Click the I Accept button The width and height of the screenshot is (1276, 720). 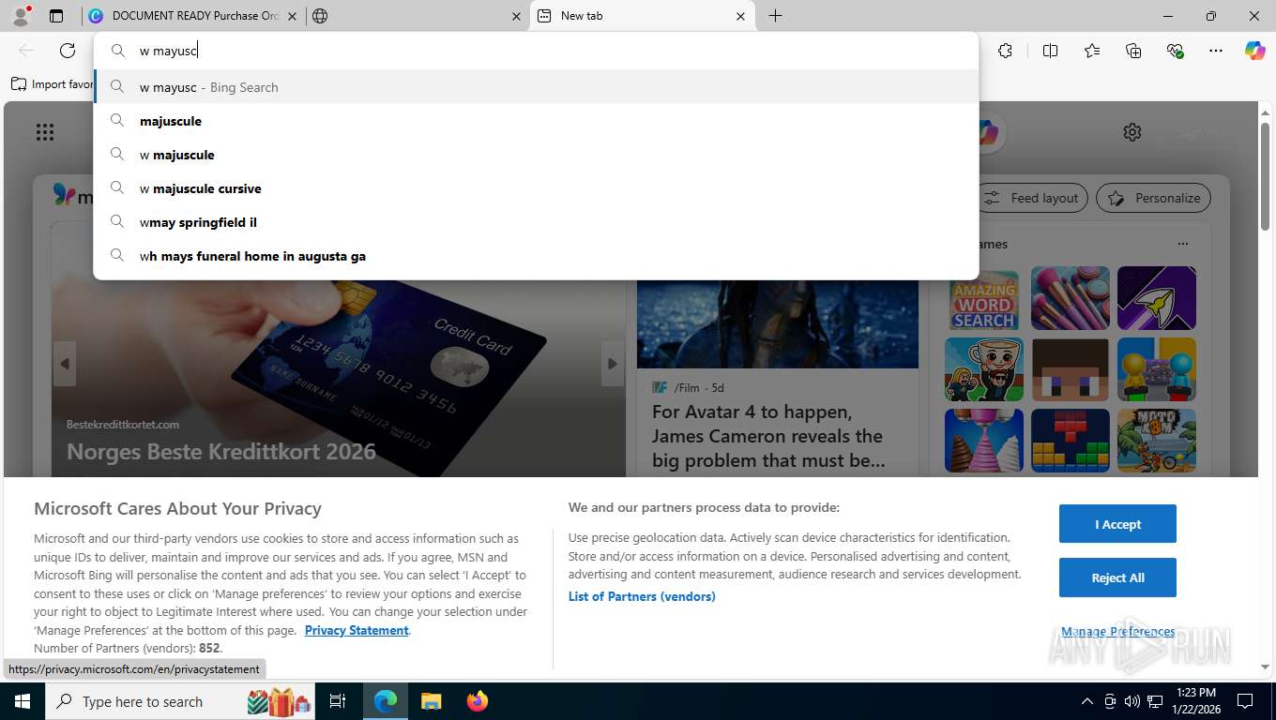1117,524
